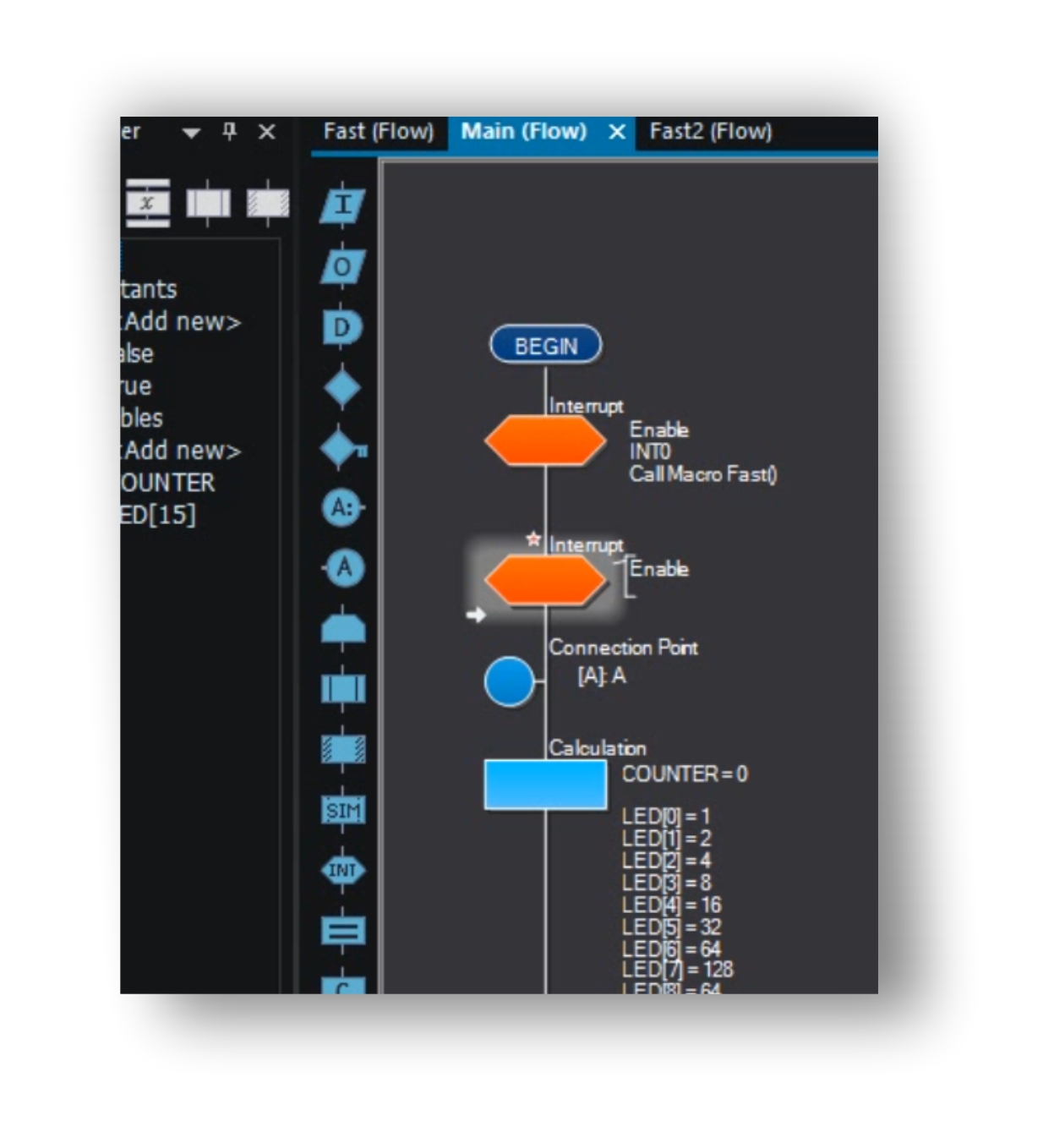Image resolution: width=1043 pixels, height=1132 pixels.
Task: Close the explorer panel
Action: 267,132
